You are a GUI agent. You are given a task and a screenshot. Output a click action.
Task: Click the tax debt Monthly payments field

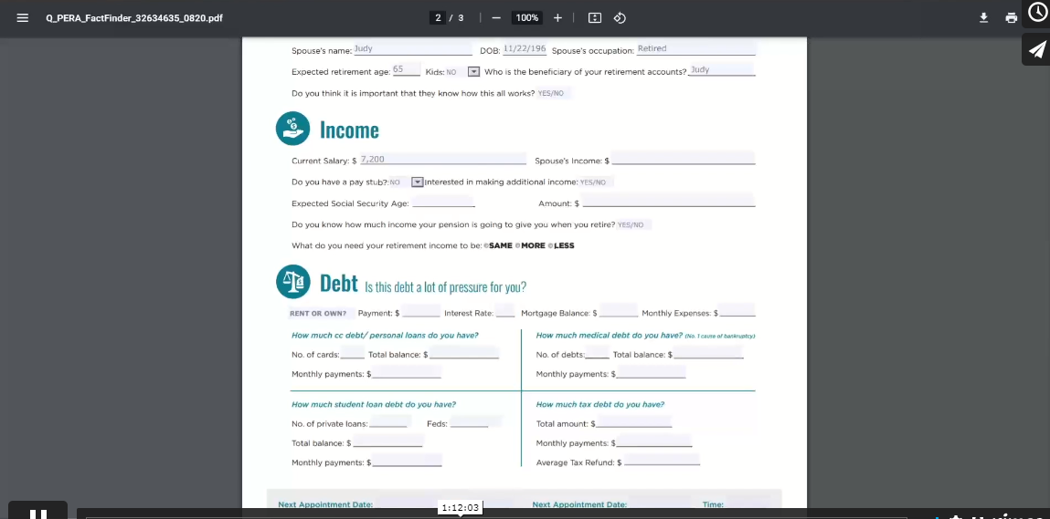pyautogui.click(x=654, y=441)
